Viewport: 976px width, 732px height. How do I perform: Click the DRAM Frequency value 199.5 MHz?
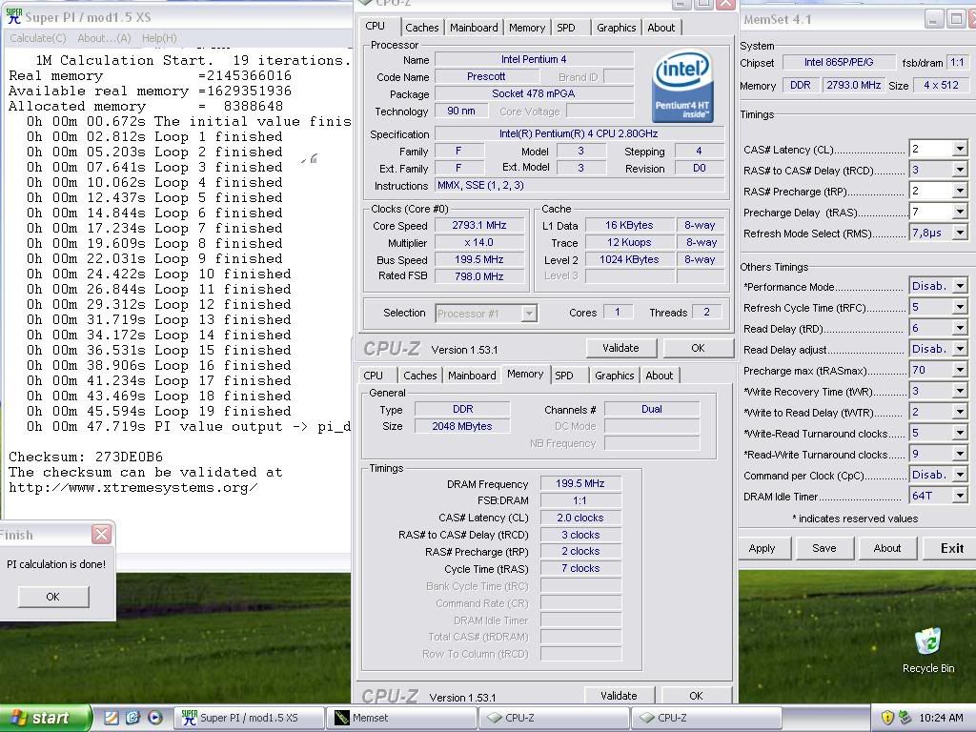(x=580, y=483)
